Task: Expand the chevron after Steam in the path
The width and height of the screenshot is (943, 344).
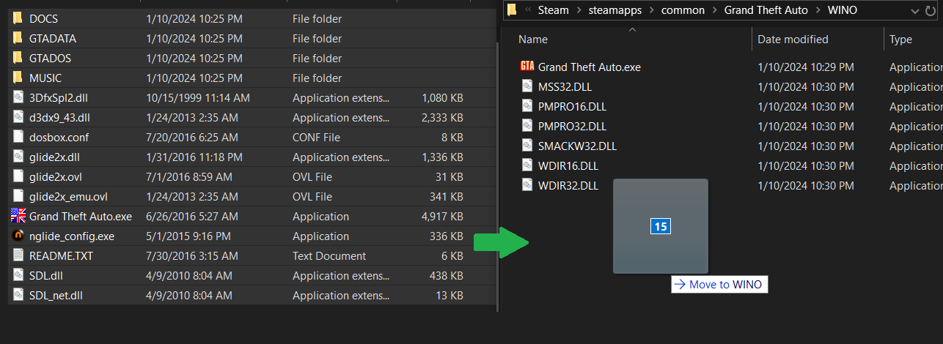Action: tap(578, 10)
